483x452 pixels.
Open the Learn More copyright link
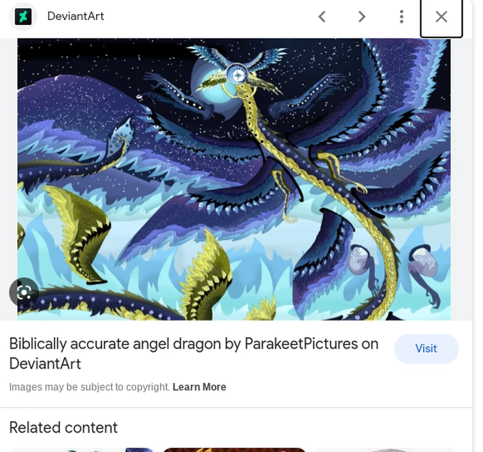199,387
